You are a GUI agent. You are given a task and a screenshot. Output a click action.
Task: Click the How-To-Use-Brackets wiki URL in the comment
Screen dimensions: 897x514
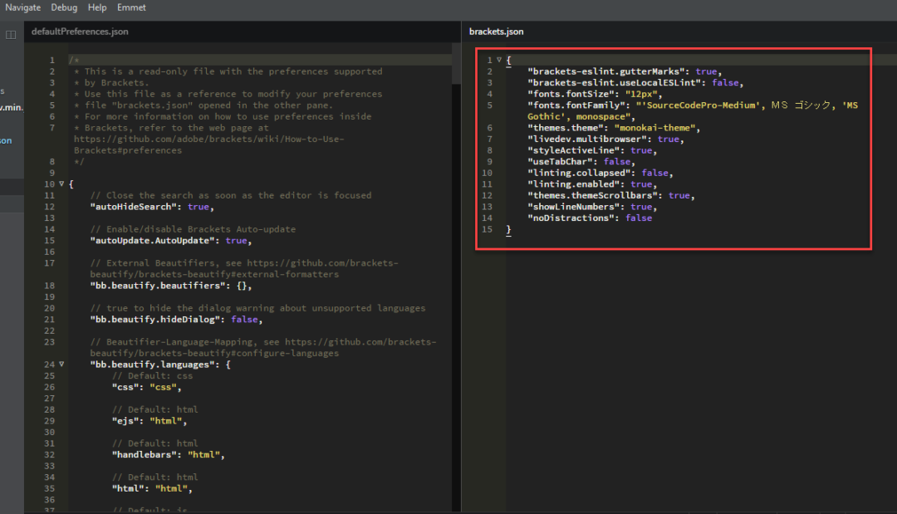pyautogui.click(x=199, y=139)
